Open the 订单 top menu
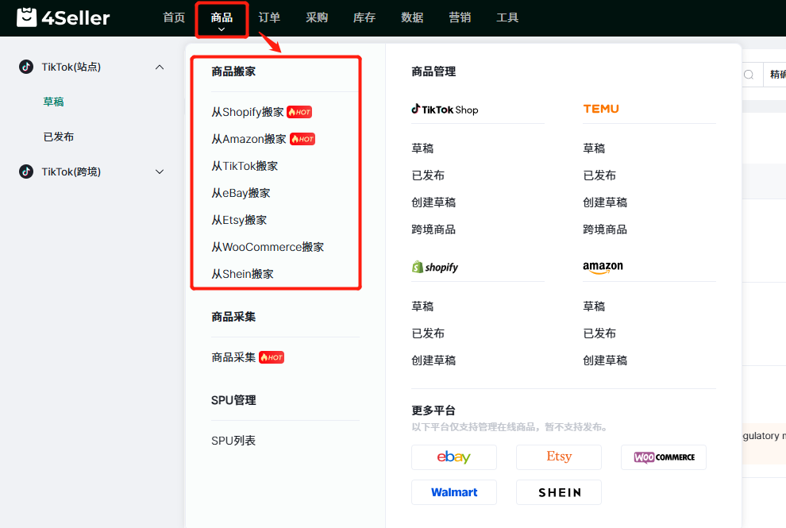The width and height of the screenshot is (786, 528). tap(269, 17)
